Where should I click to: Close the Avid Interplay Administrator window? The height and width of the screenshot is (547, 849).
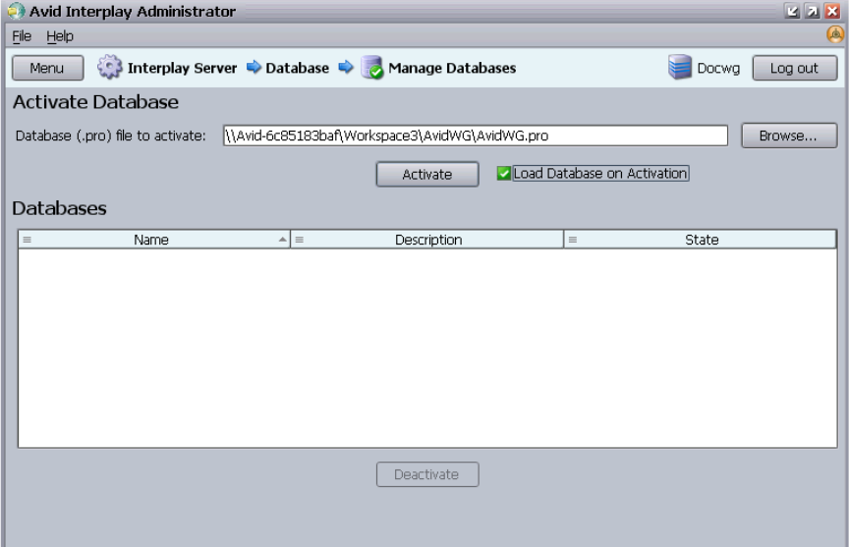(x=832, y=12)
